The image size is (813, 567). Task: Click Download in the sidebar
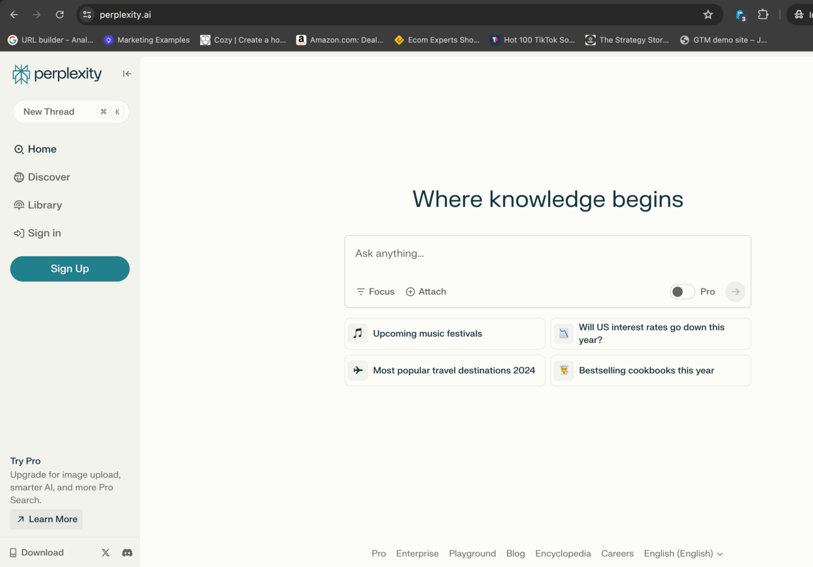click(x=36, y=553)
